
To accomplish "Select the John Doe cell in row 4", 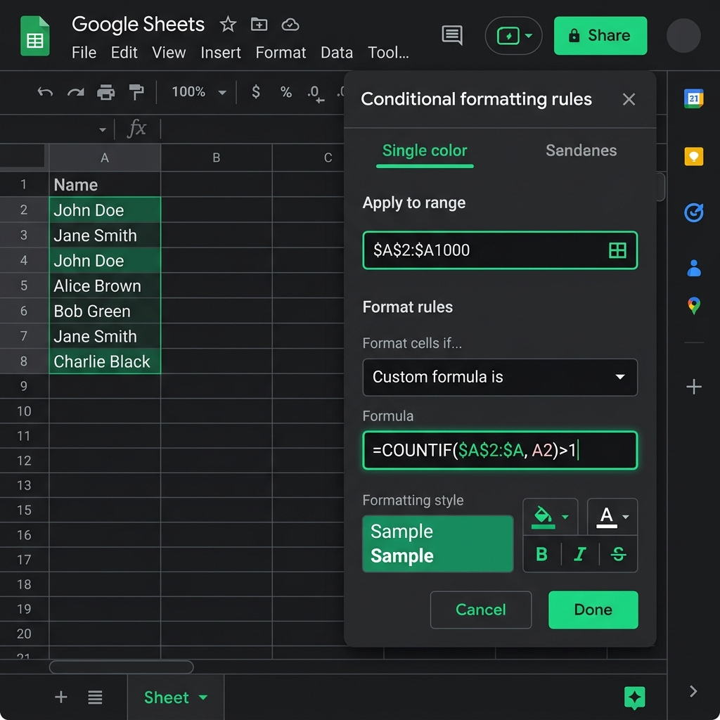I will [105, 260].
